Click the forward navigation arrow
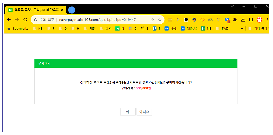 [x=17, y=20]
